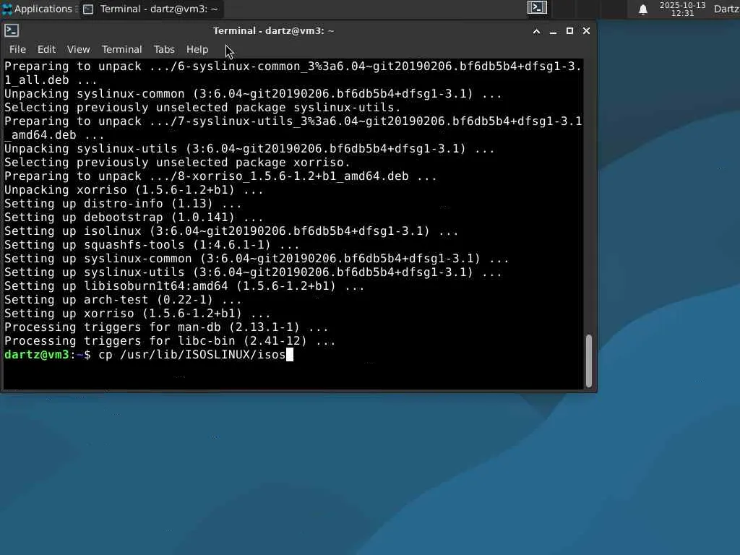This screenshot has height=555, width=740.
Task: Click the terminal icon in the window title bar
Action: click(12, 30)
